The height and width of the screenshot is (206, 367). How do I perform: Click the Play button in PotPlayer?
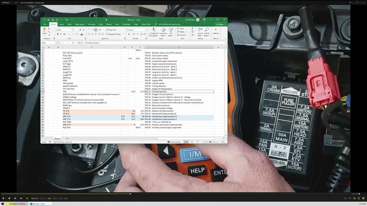[3, 198]
